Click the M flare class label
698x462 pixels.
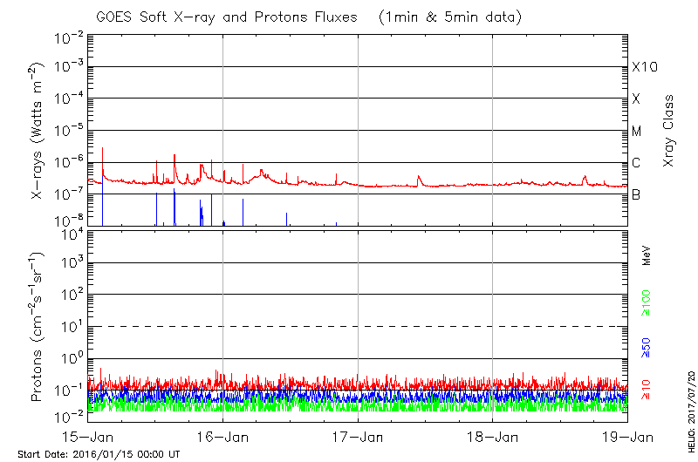pos(637,132)
